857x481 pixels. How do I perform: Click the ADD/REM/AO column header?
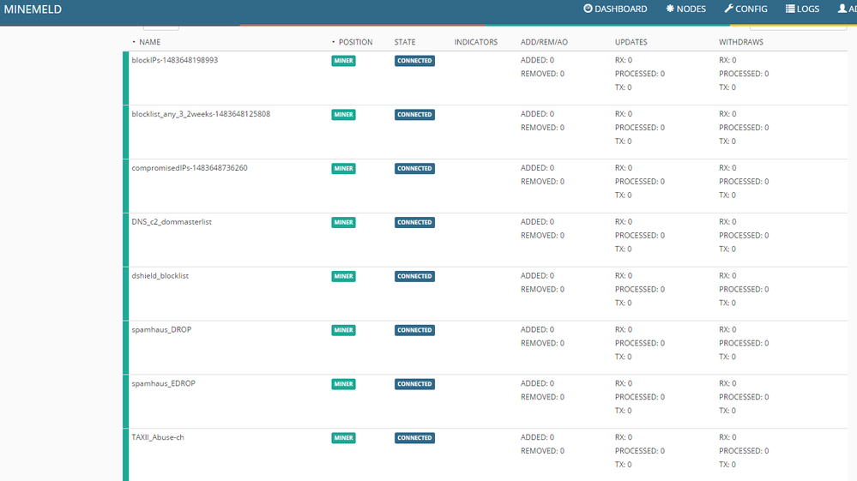coord(544,42)
